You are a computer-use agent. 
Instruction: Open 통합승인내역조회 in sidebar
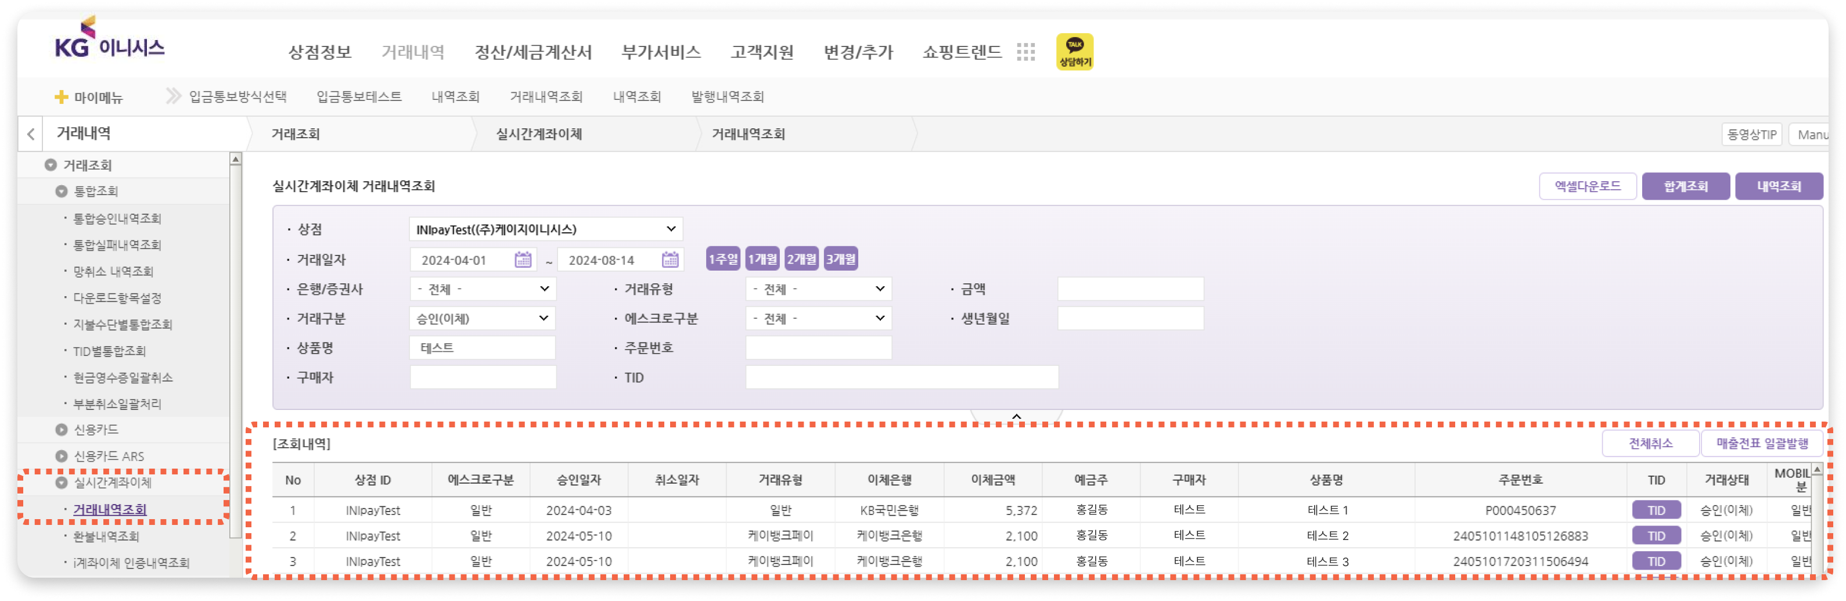[117, 218]
